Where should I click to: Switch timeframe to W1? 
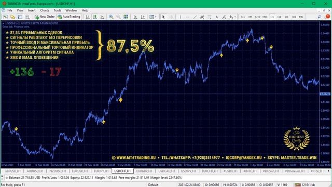tap(294, 17)
